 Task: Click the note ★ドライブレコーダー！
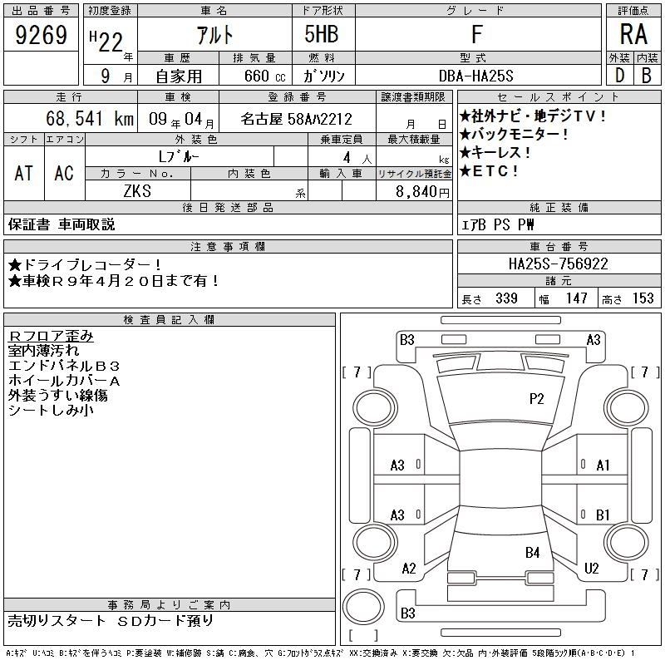(x=86, y=265)
